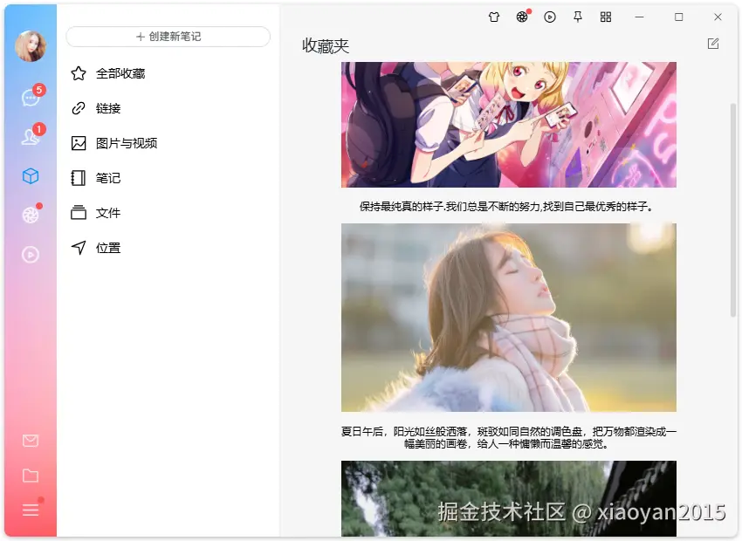Click the 创建新笔记 button
Image resolution: width=742 pixels, height=541 pixels.
pyautogui.click(x=168, y=37)
